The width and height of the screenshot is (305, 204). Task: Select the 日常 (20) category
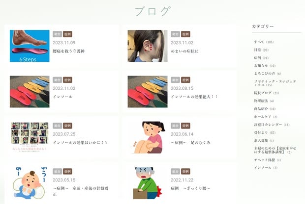tap(261, 50)
